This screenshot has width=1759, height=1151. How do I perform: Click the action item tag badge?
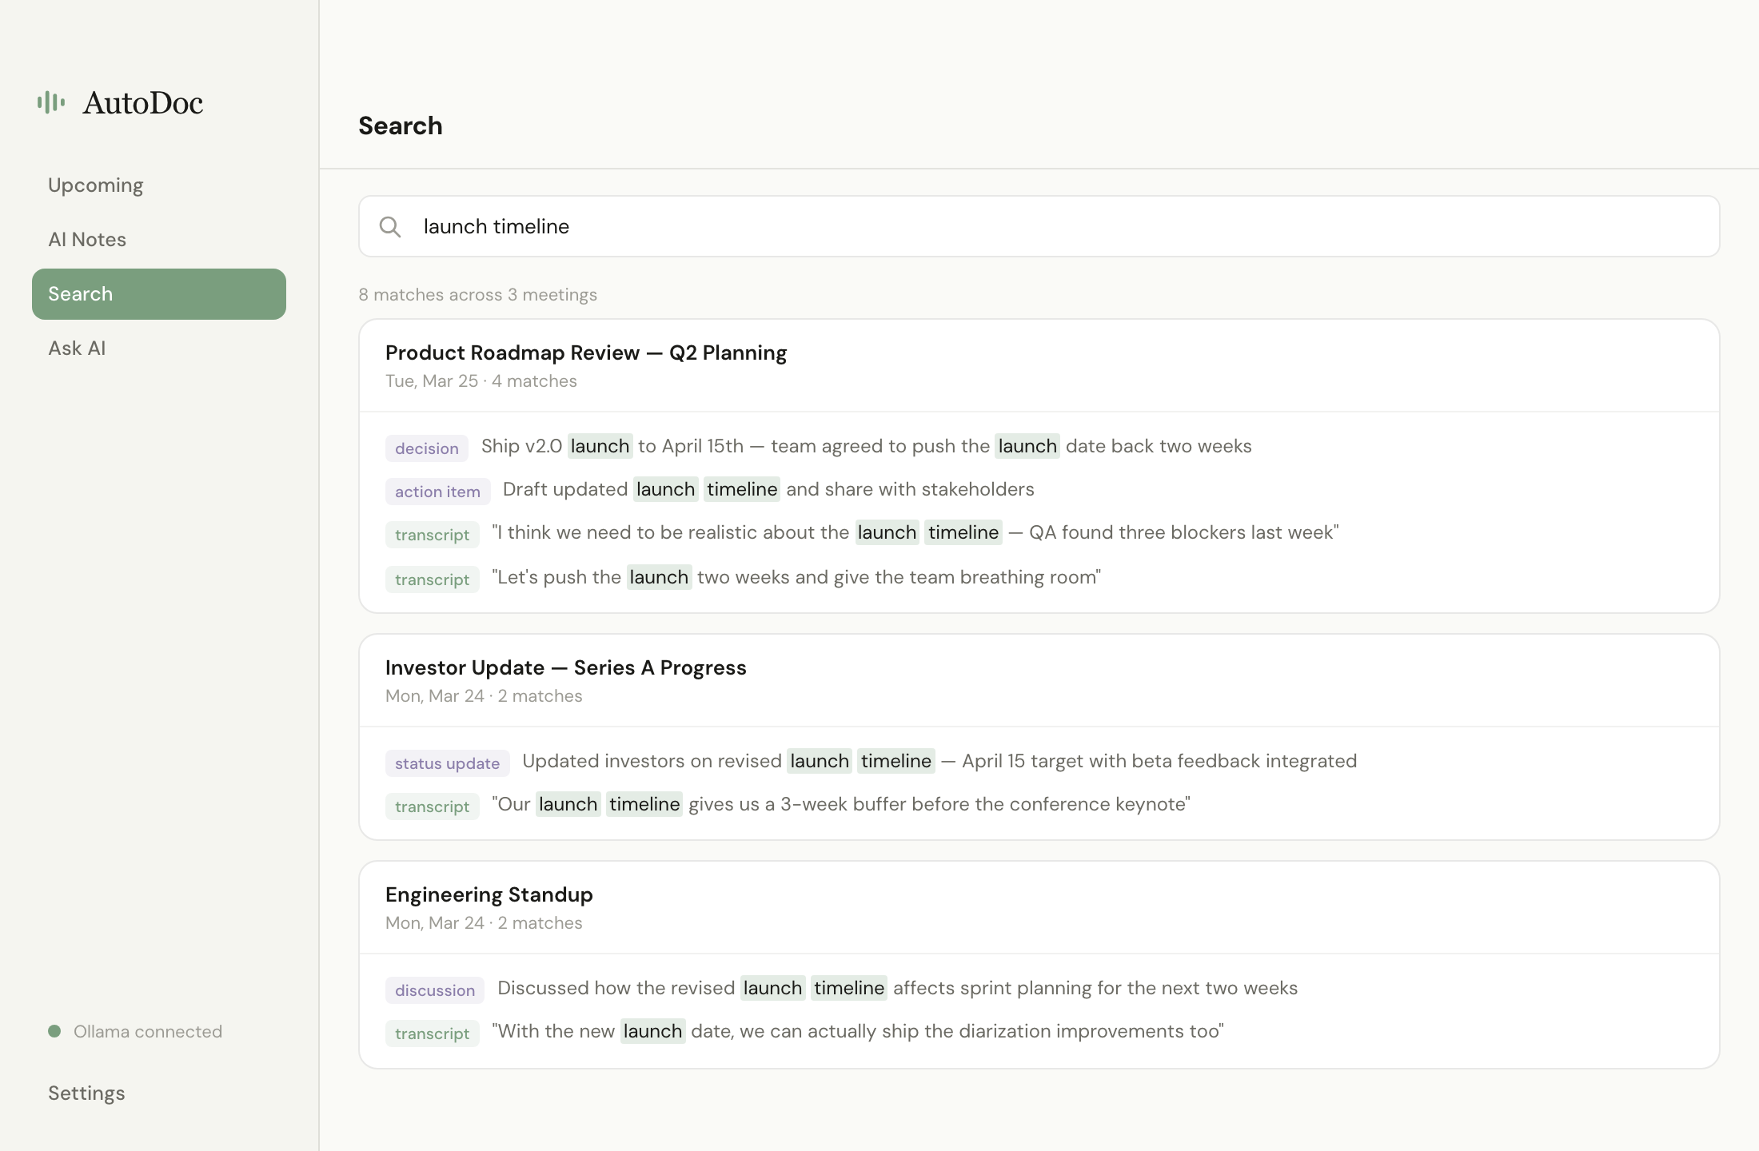437,491
